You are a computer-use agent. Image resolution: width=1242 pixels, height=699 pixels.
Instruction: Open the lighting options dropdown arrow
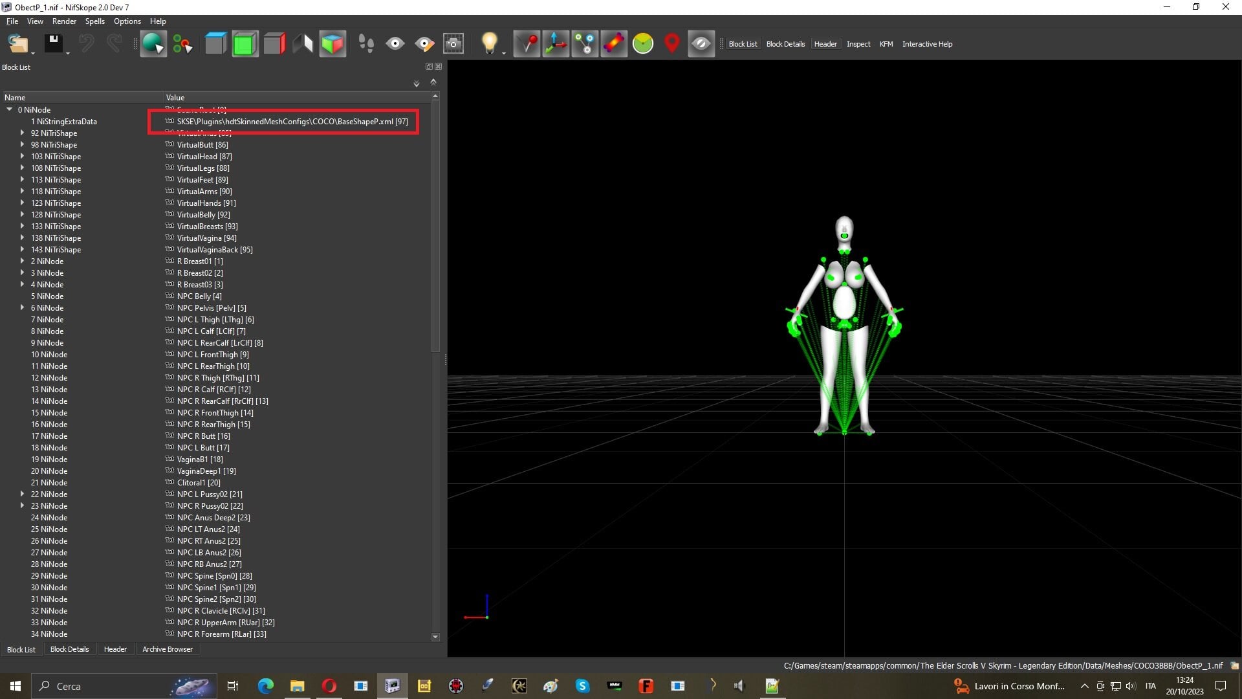click(504, 52)
